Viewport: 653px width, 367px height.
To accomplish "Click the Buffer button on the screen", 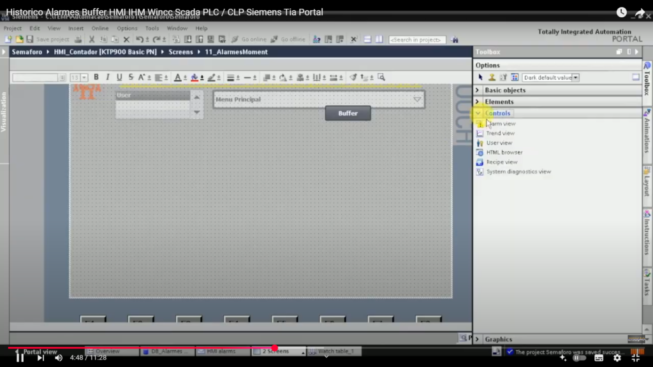I will pyautogui.click(x=348, y=113).
